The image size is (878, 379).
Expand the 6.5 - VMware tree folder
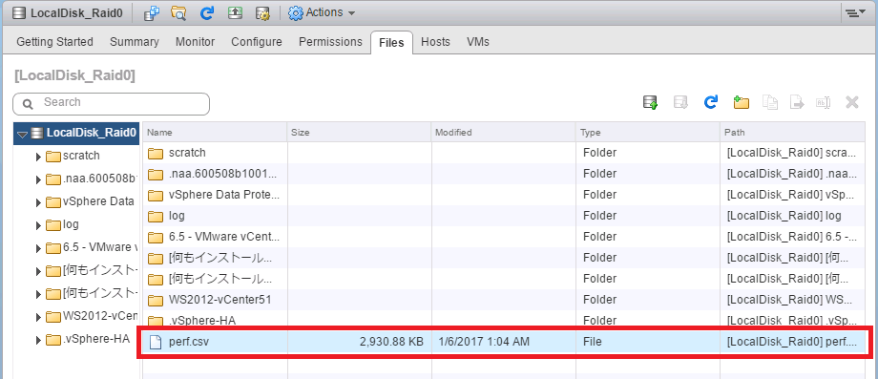(38, 248)
